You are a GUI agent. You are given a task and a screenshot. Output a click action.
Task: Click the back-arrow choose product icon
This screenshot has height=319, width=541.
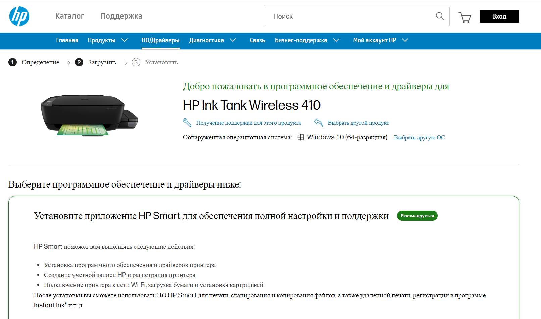pos(318,122)
